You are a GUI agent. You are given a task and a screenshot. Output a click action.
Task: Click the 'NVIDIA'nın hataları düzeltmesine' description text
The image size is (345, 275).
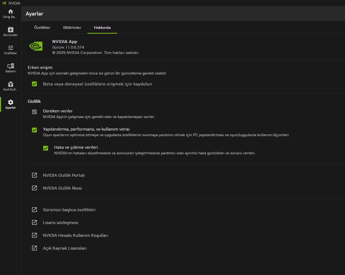coord(155,153)
